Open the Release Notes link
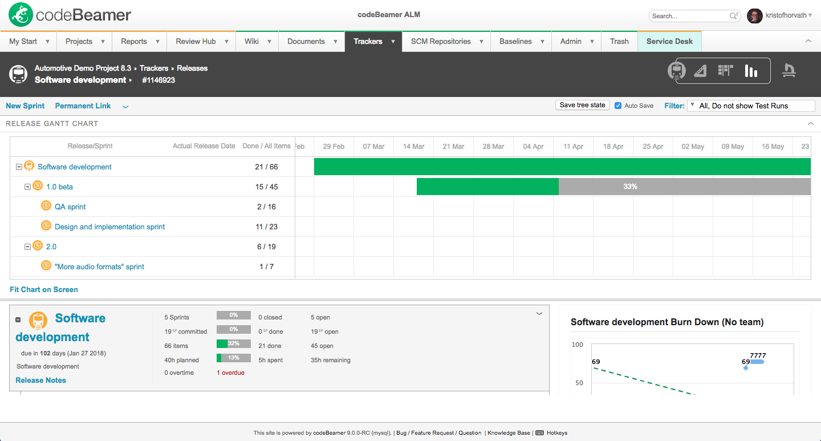This screenshot has height=441, width=821. pyautogui.click(x=40, y=380)
